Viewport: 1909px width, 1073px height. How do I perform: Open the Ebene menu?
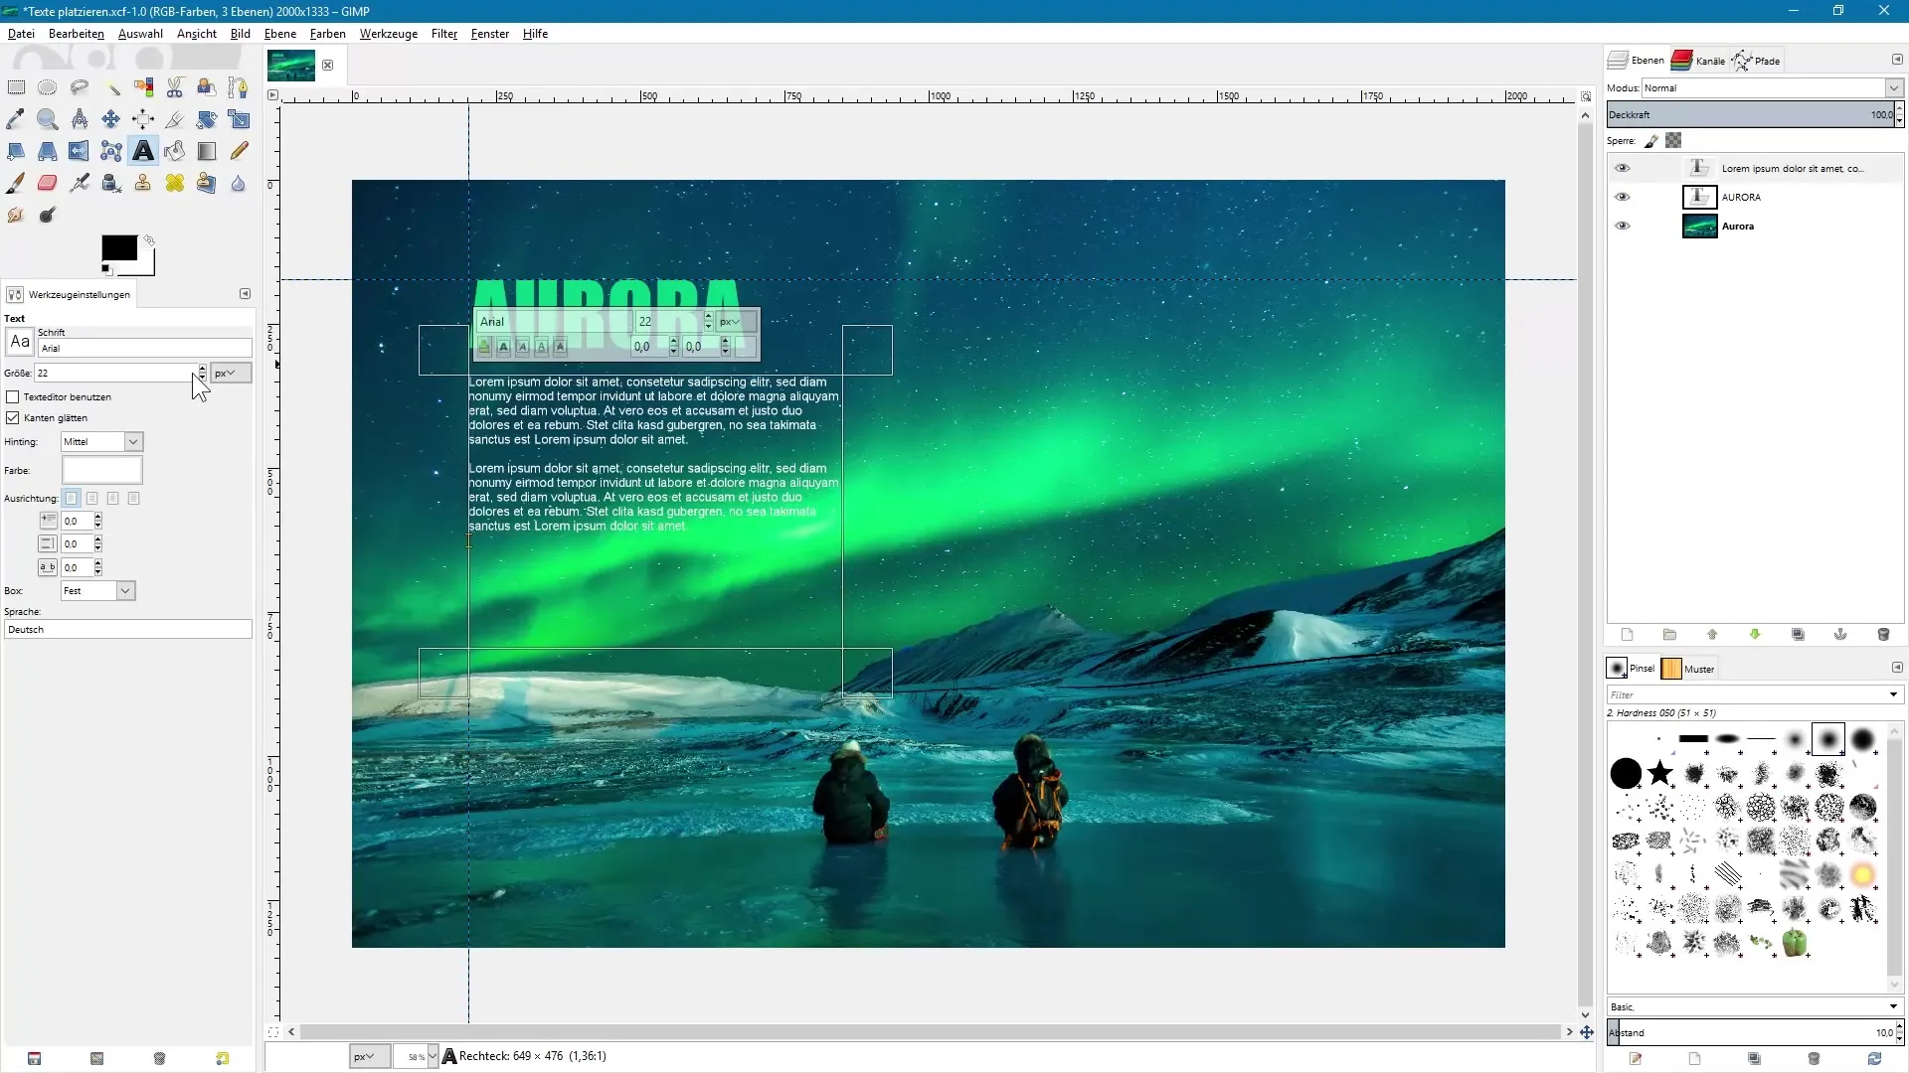coord(280,33)
